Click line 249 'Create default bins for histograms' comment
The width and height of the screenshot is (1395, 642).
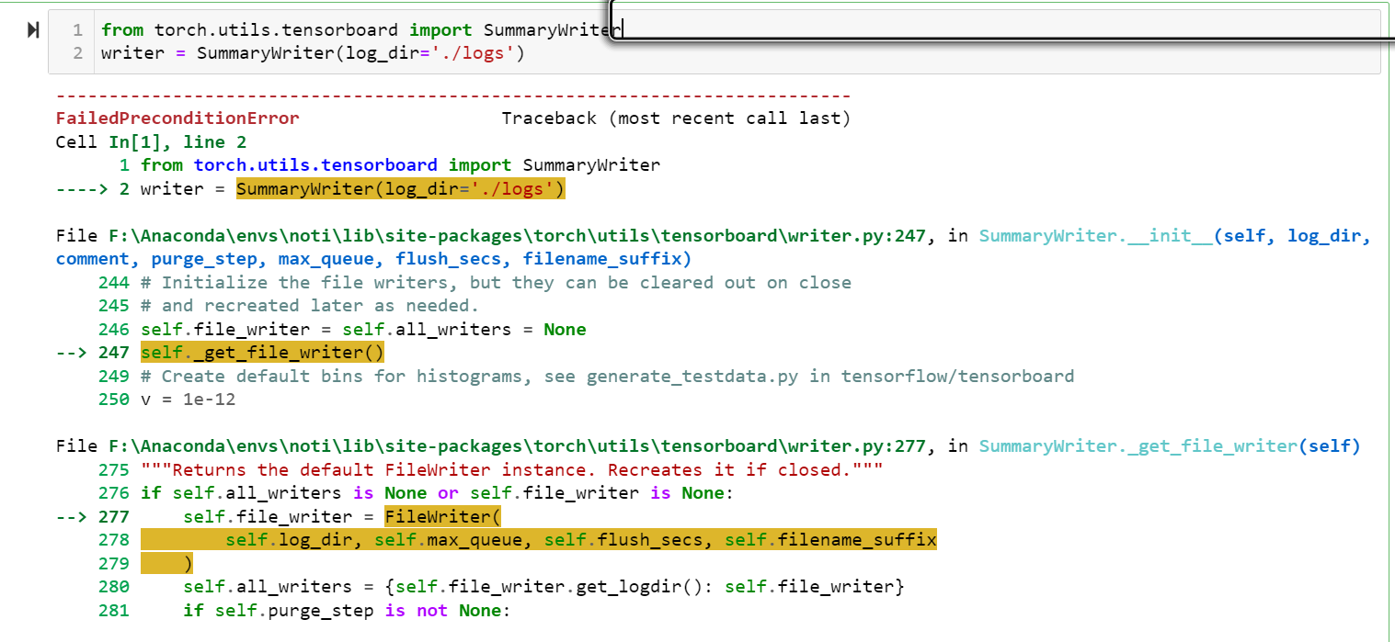(608, 377)
